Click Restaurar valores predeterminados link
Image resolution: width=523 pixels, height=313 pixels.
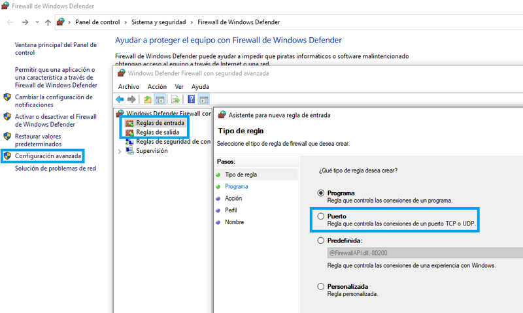[38, 140]
